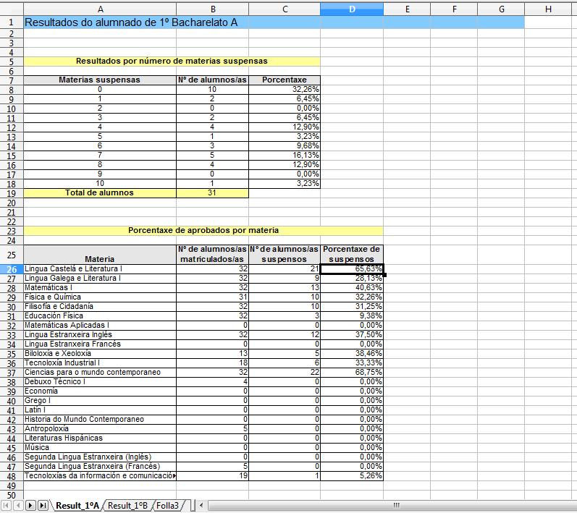Screen dimensions: 577x513
Task: Click the 68,75% percentage cell
Action: coord(352,372)
